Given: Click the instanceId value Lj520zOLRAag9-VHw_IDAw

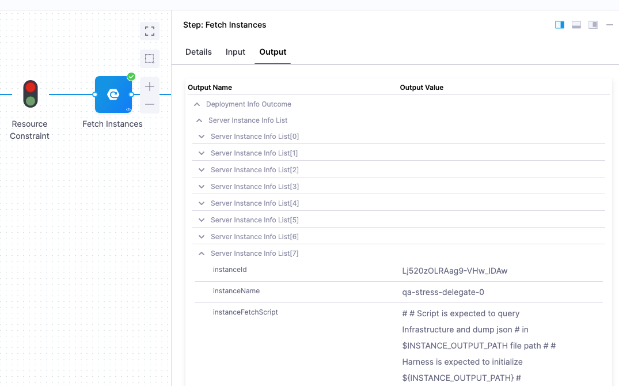Looking at the screenshot, I should pyautogui.click(x=454, y=271).
